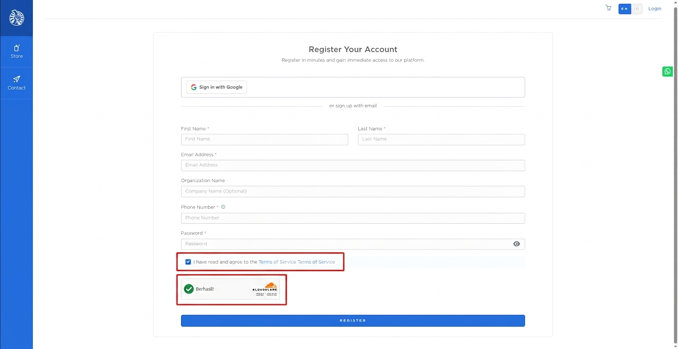Open the shopping cart

[608, 8]
